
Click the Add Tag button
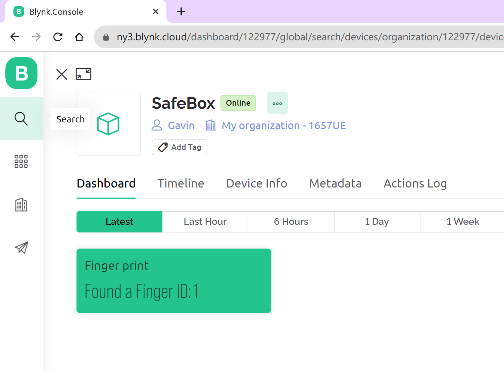pos(180,147)
